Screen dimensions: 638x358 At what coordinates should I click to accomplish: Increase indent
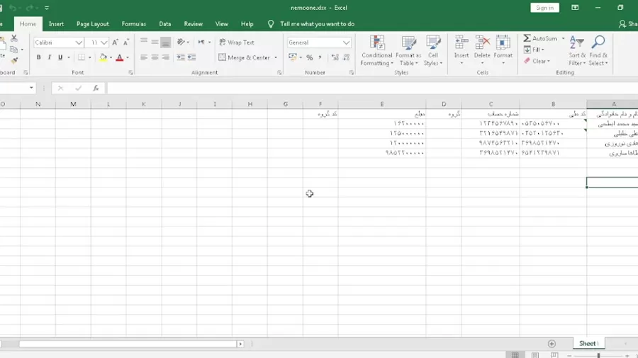(x=191, y=57)
